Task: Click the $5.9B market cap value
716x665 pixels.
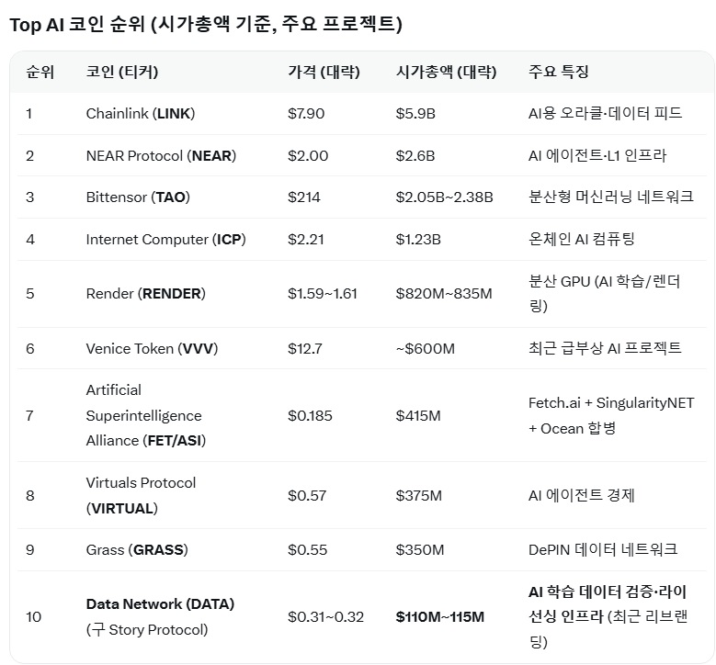Action: coord(415,114)
